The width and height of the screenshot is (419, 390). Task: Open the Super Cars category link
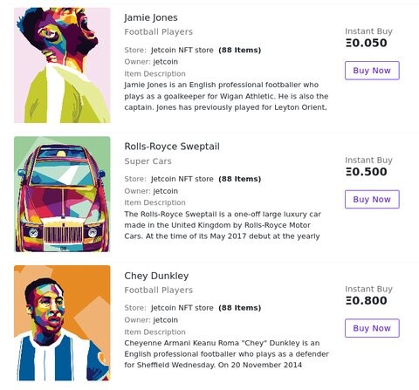point(148,161)
